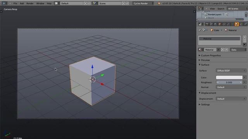Viewport: 248px width, 139px height.
Task: Open the Diffuse BSDF surface dropdown
Action: [231, 71]
